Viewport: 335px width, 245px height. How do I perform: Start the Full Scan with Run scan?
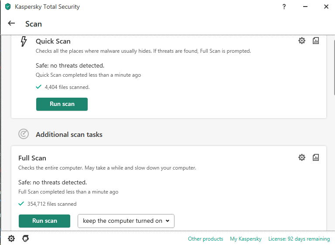pyautogui.click(x=44, y=221)
